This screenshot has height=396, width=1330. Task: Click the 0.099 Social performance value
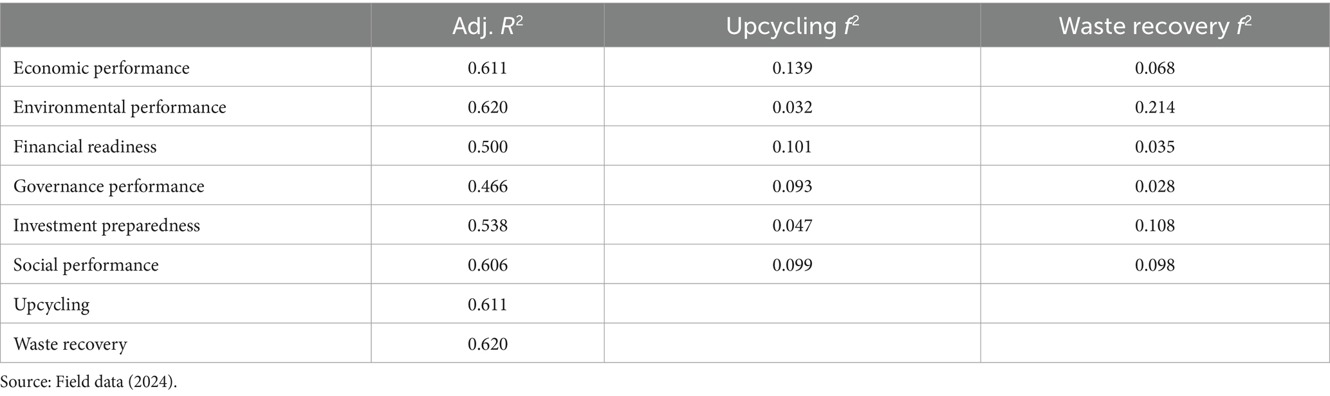pos(793,265)
